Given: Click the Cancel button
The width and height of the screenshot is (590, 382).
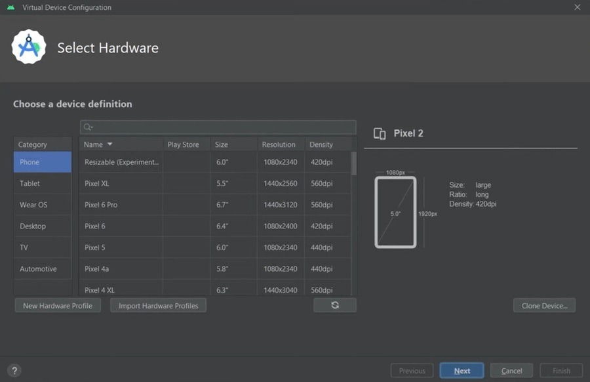Looking at the screenshot, I should pyautogui.click(x=511, y=371).
